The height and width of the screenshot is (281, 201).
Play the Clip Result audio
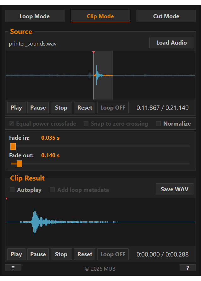(x=16, y=254)
